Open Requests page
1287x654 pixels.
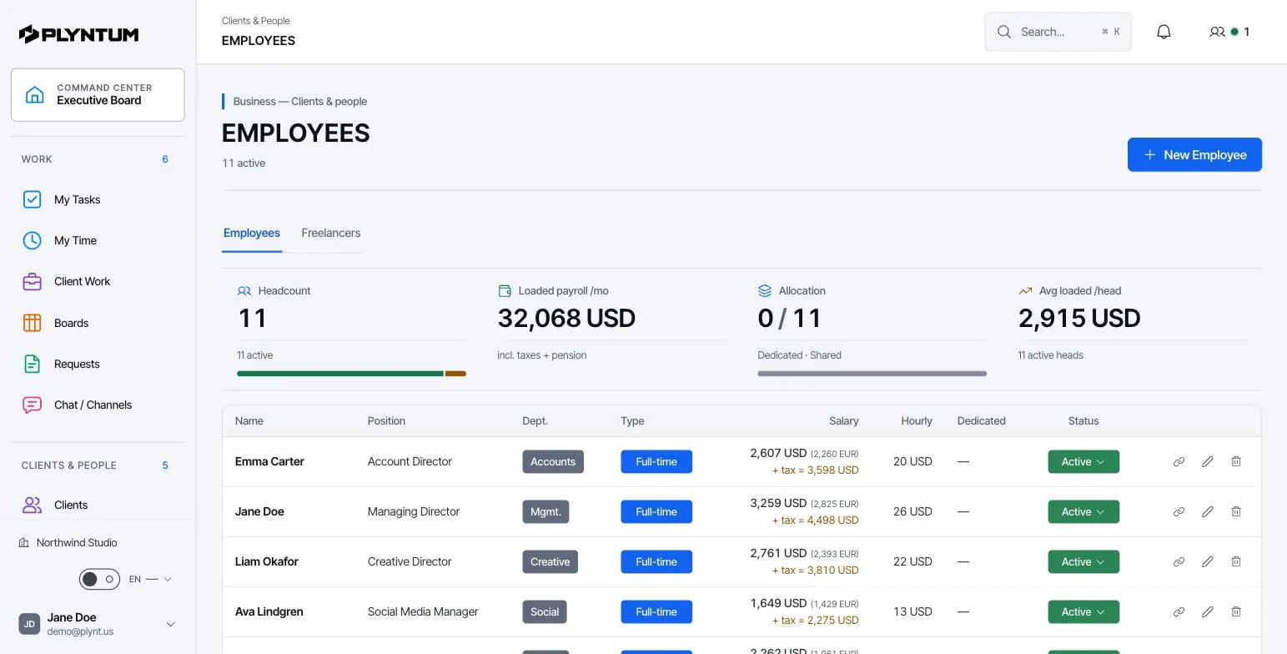pyautogui.click(x=98, y=364)
